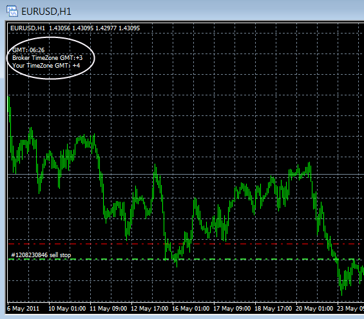Image resolution: width=364 pixels, height=319 pixels.
Task: Click the EURUSD,H1 chart window icon
Action: coord(12,12)
